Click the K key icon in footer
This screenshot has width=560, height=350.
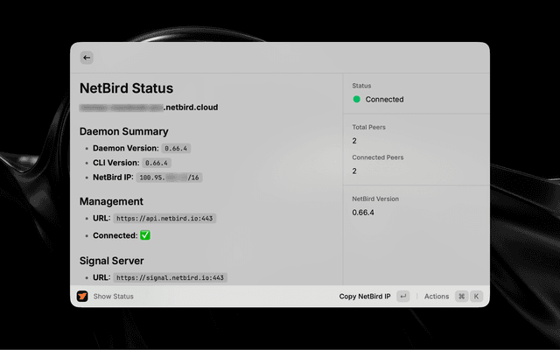coord(476,297)
